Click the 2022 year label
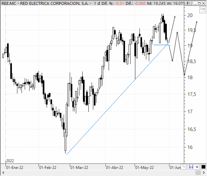Screen dimensions: 207x176 [x=10, y=161]
